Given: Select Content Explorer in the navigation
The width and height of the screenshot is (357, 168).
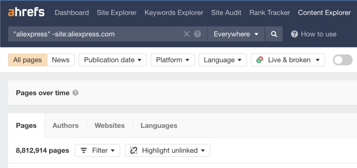Looking at the screenshot, I should point(325,13).
